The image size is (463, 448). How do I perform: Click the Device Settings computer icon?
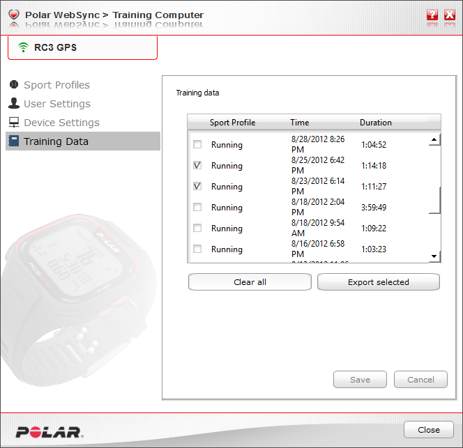coord(14,122)
